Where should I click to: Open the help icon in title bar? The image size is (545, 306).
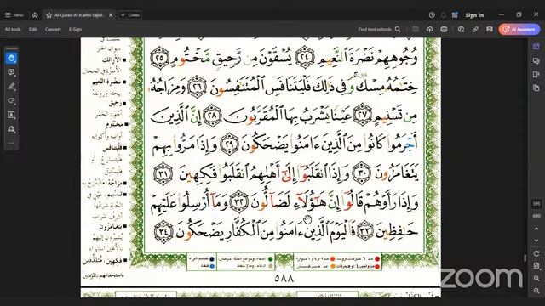[x=432, y=15]
